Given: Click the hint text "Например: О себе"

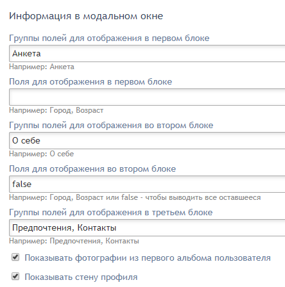Looking at the screenshot, I should click(x=42, y=154).
